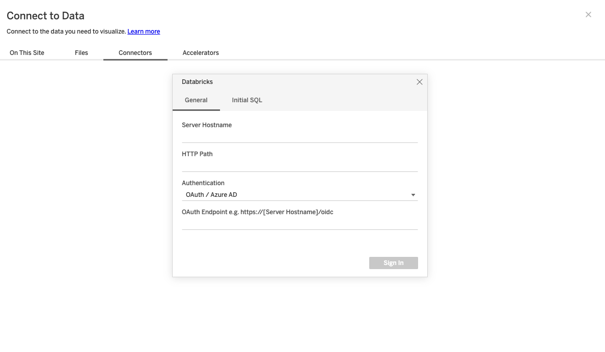
Task: Select the Connectors tab
Action: point(135,52)
